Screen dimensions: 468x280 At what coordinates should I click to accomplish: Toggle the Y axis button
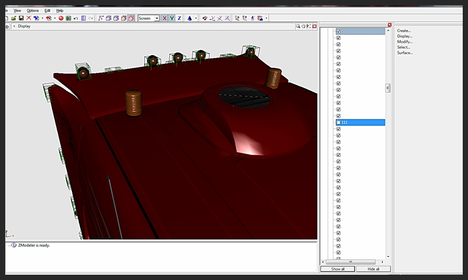click(x=171, y=18)
